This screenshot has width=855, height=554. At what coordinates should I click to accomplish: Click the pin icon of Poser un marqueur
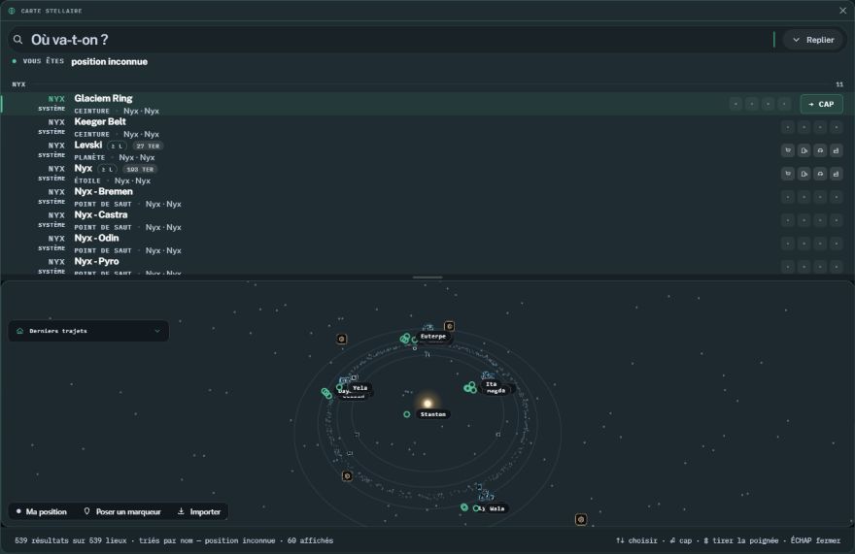click(86, 511)
